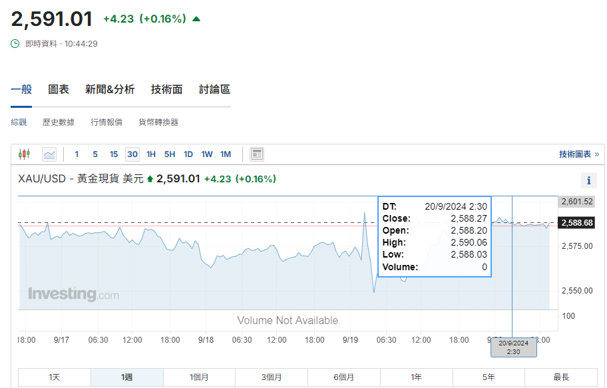Choose the 1W interval
The height and width of the screenshot is (388, 607).
(207, 154)
